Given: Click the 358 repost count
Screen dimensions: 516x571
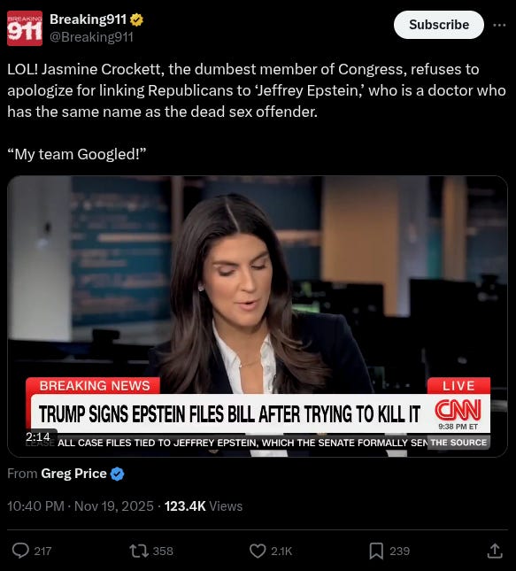Looking at the screenshot, I should point(163,551).
